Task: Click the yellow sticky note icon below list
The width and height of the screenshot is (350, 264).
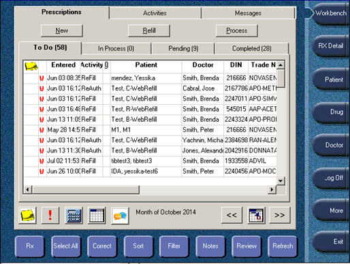Action: (28, 215)
